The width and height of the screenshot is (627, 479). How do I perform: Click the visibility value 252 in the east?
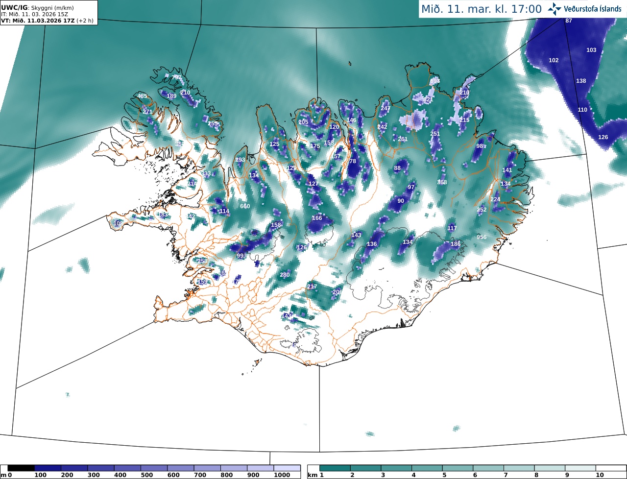482,210
